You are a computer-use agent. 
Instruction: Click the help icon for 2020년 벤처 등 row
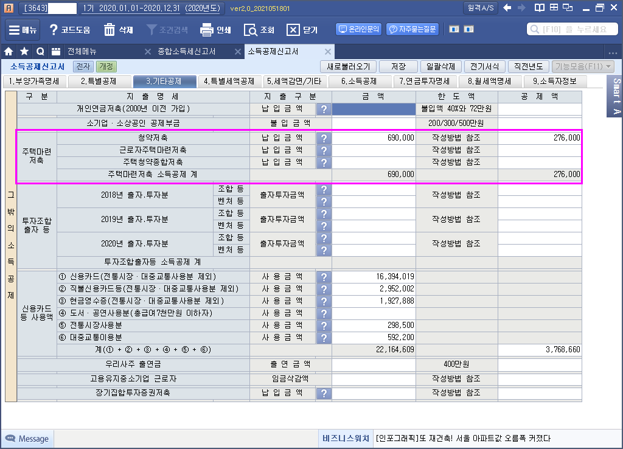(324, 250)
